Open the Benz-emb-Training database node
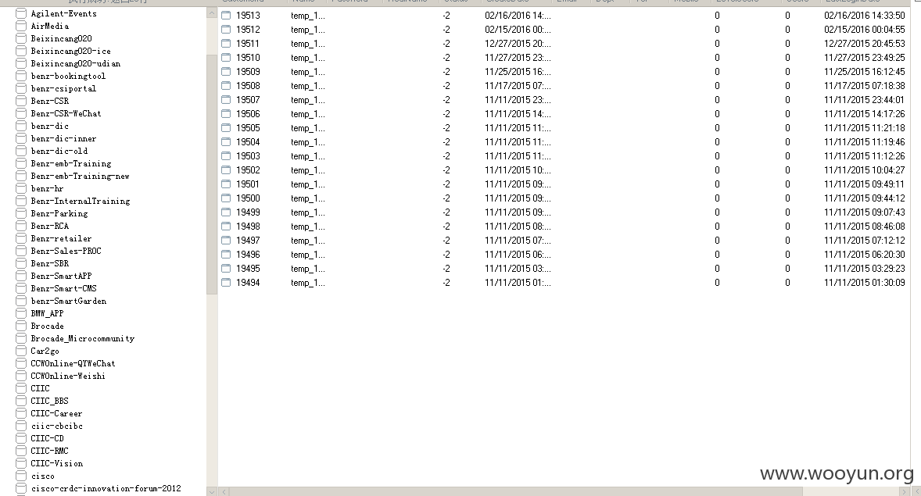 point(70,164)
